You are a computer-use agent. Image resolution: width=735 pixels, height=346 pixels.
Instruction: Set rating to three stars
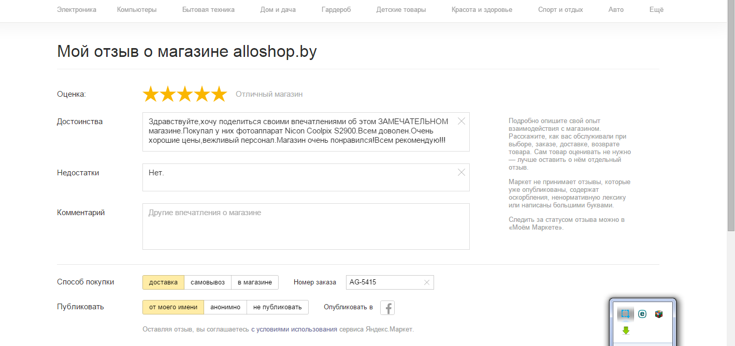185,94
